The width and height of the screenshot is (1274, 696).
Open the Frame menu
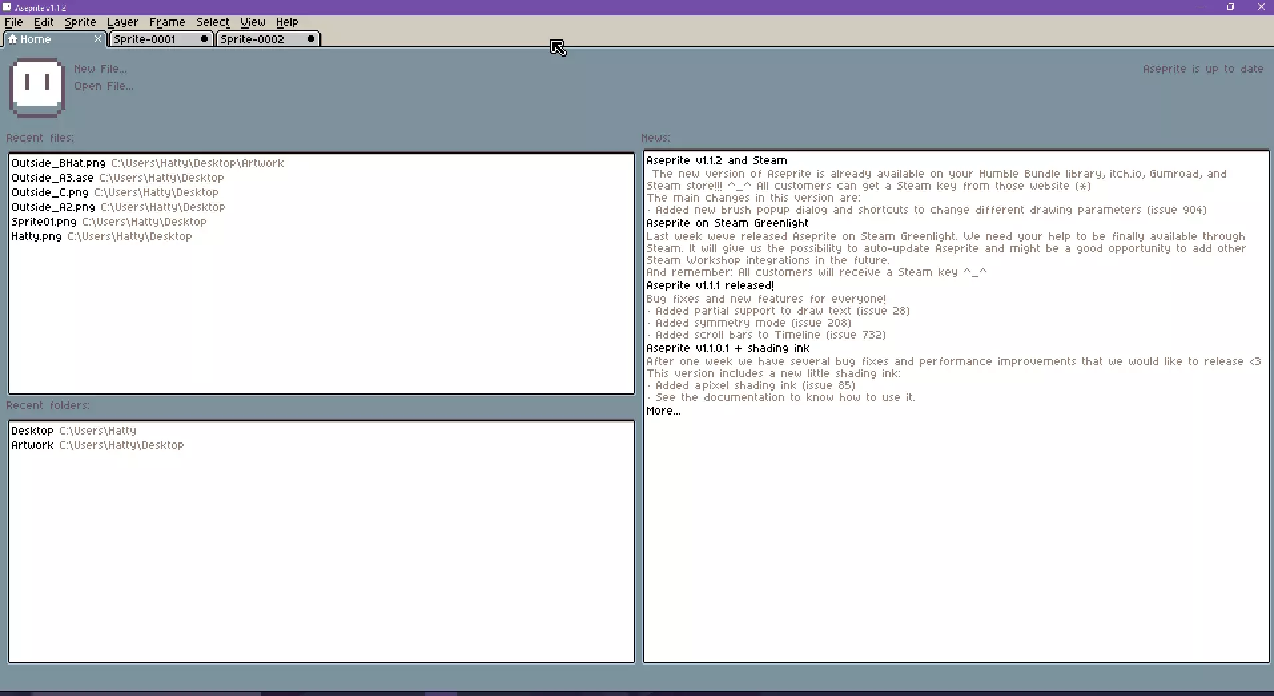167,22
